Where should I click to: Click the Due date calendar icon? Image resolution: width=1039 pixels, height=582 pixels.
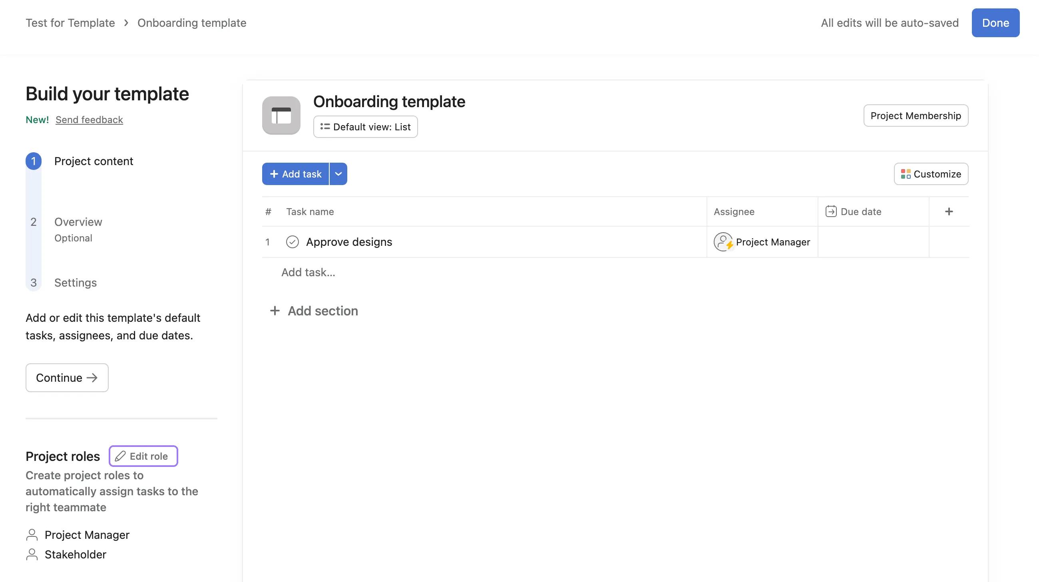coord(830,211)
